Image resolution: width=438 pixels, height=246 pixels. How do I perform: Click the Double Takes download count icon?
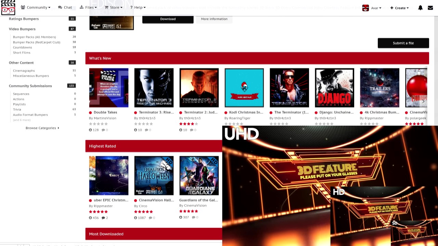91,130
